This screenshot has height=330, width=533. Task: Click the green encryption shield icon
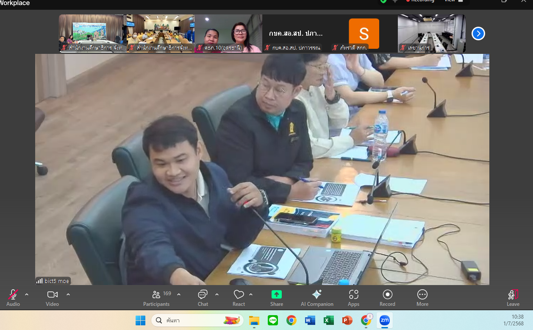pyautogui.click(x=383, y=1)
